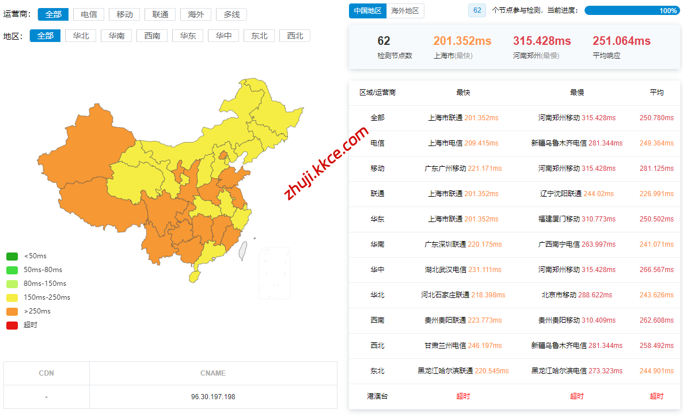
Task: Toggle the red 超时 legend swatch
Action: point(12,325)
